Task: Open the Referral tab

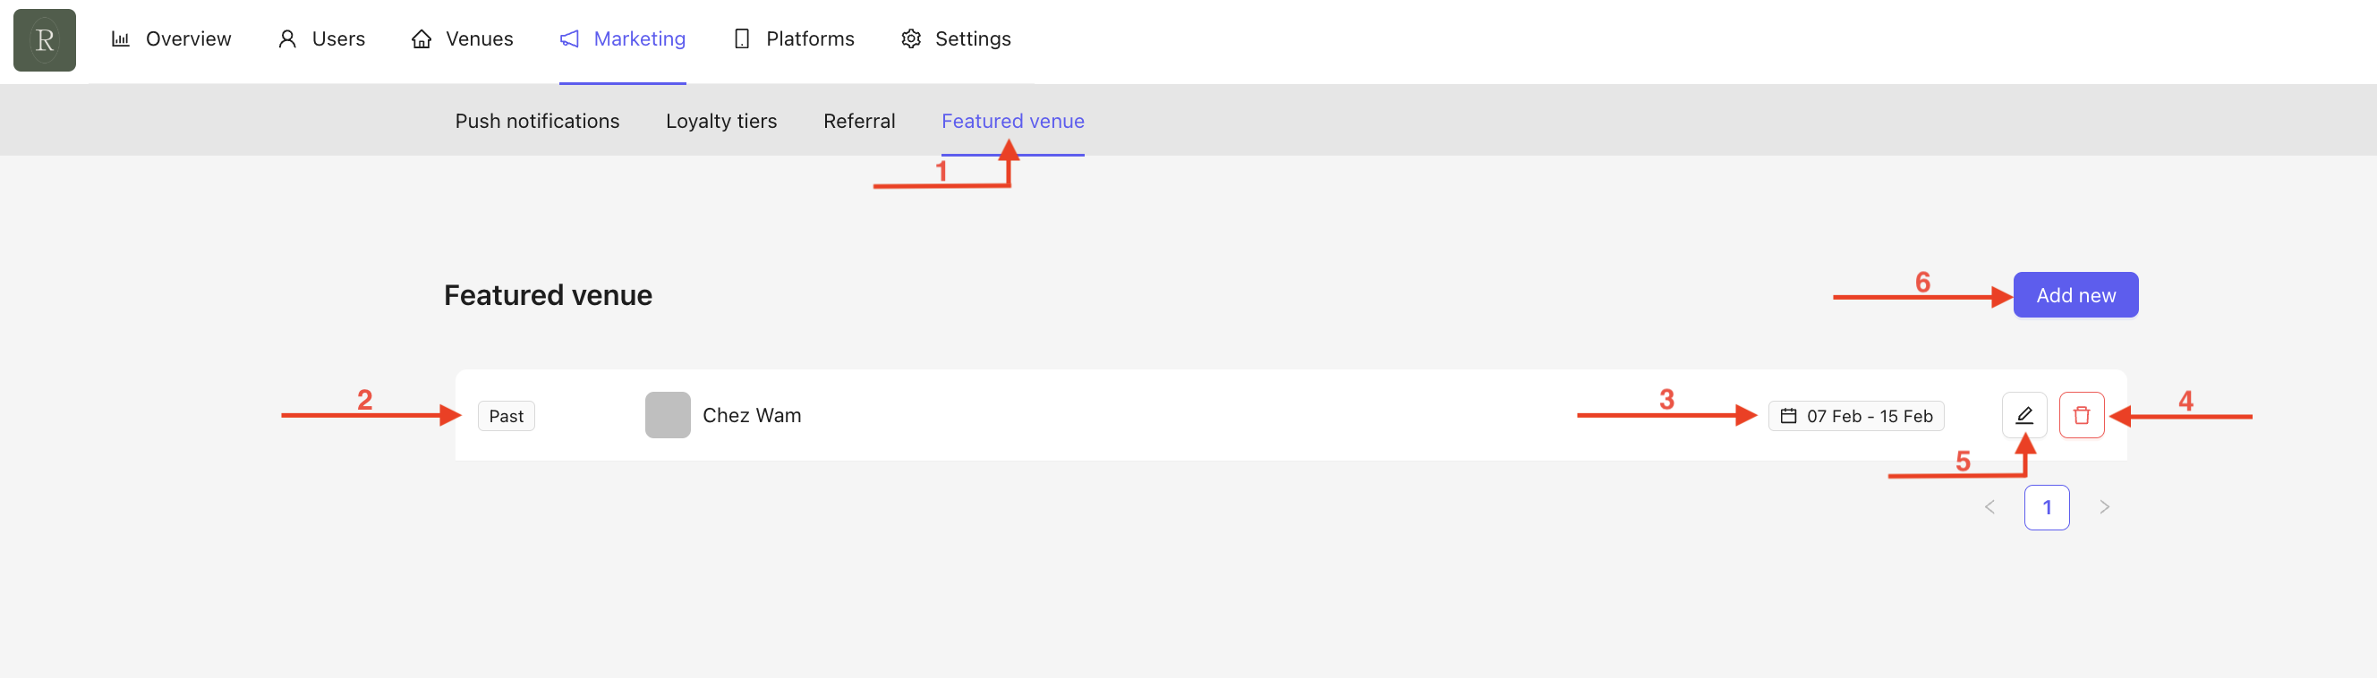Action: coord(858,121)
